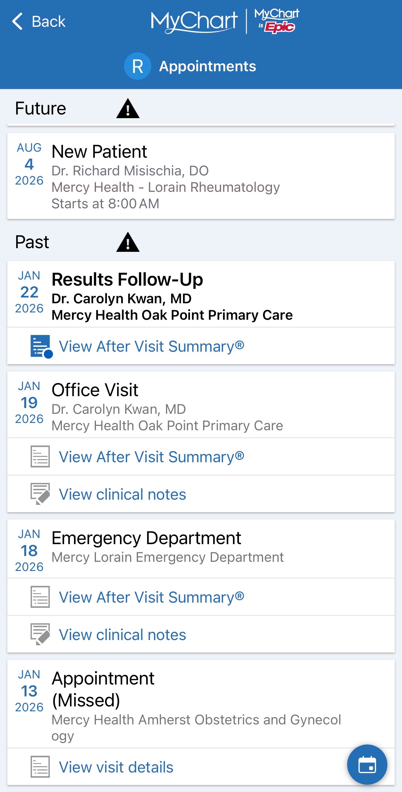Select the Jan 18 Emergency Department visit
This screenshot has width=402, height=792.
coord(200,549)
